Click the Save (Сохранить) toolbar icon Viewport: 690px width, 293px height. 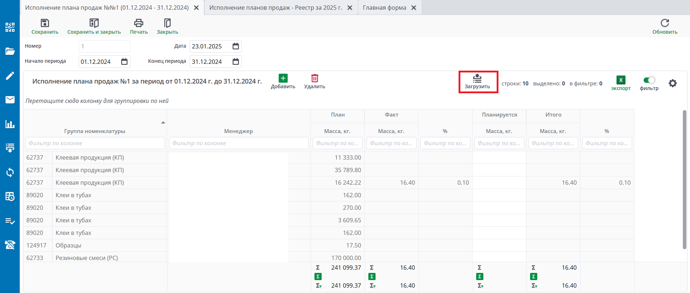[45, 24]
